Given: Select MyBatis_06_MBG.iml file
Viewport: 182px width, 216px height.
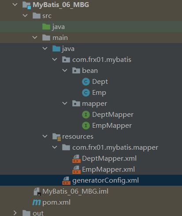Looking at the screenshot, I should coord(75,191).
